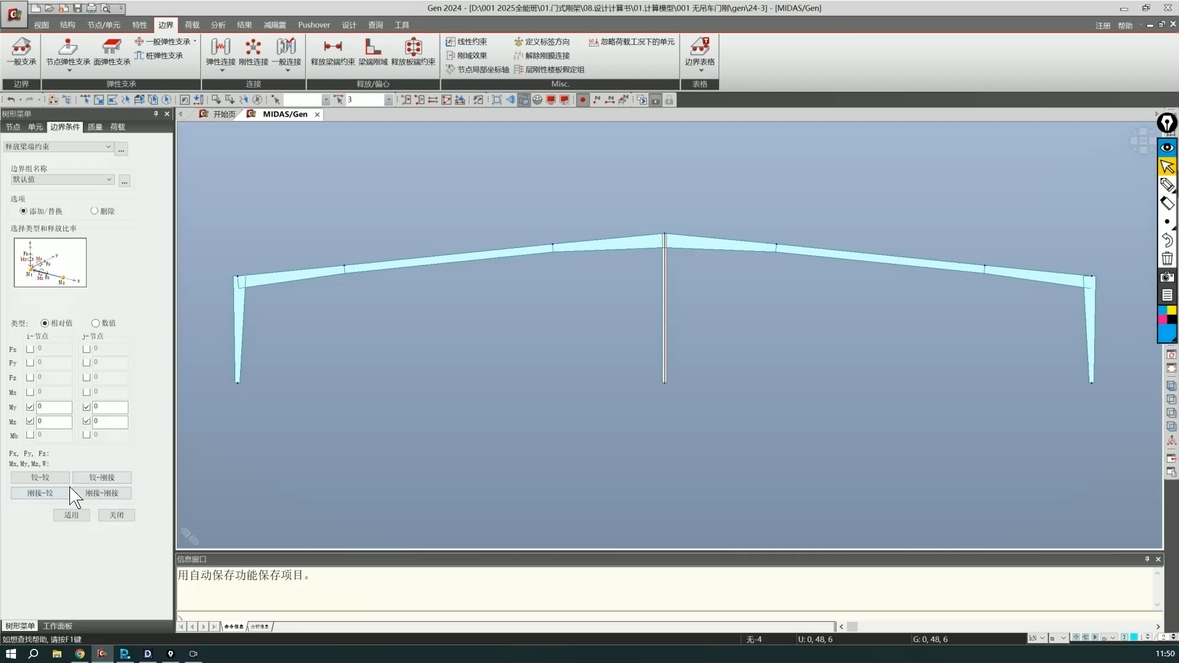Uncheck the My checkbox for j-node
This screenshot has height=663, width=1179.
coord(87,406)
